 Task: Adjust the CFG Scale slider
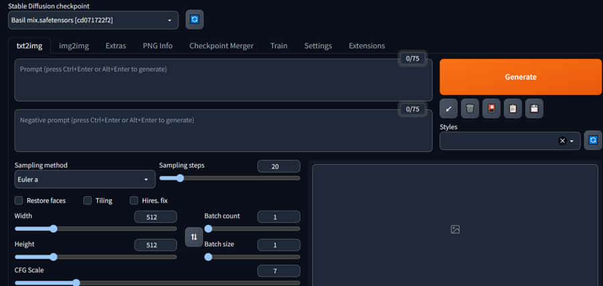click(157, 283)
